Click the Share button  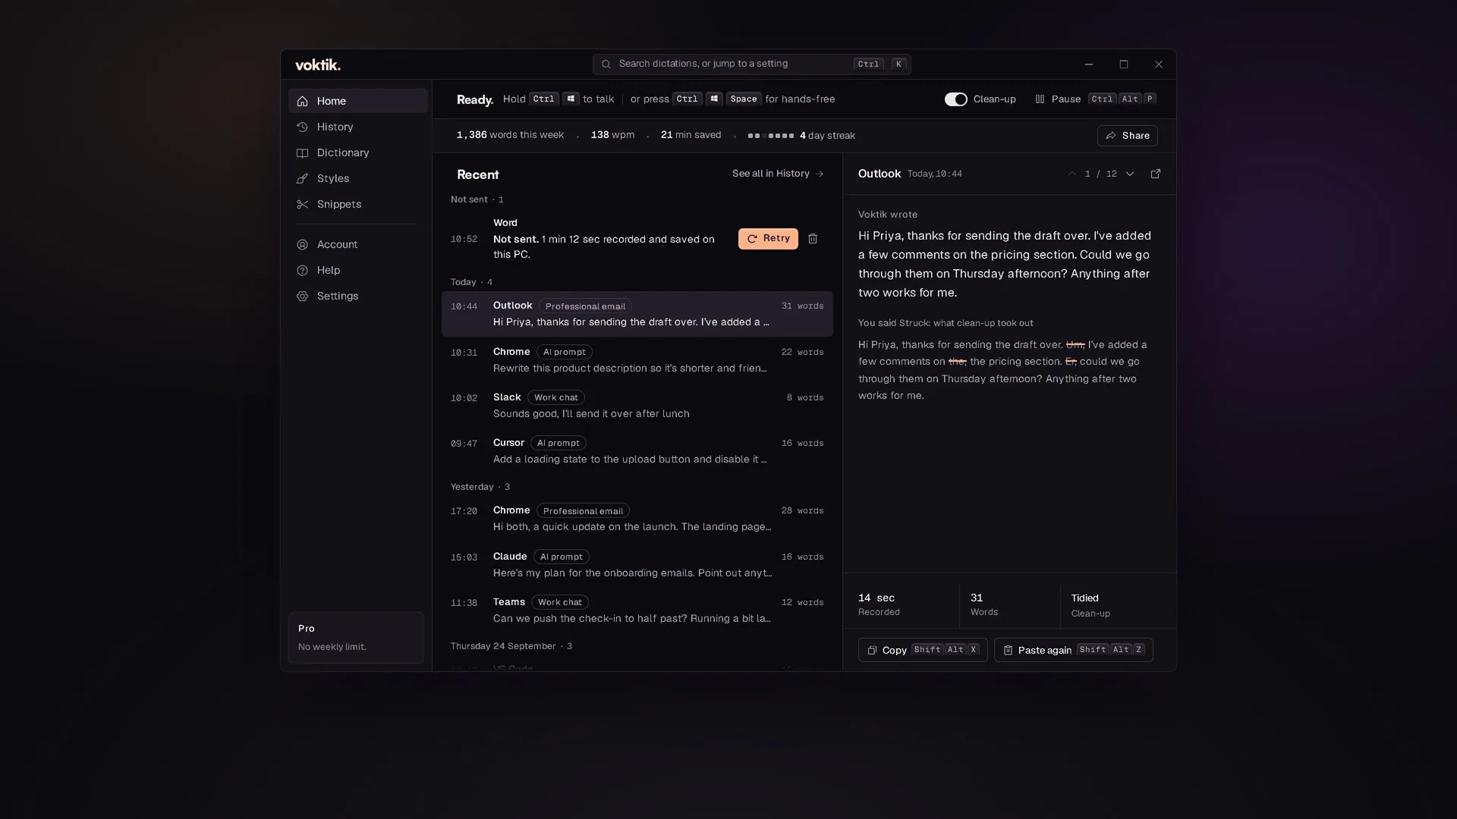(1127, 136)
